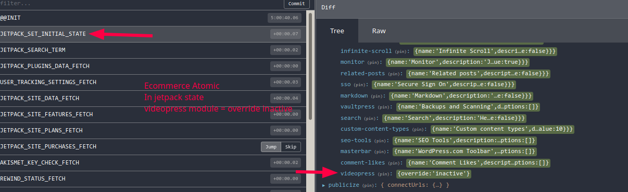628x192 pixels.
Task: Click the timestamp on REWIND_STATUS_FETCH row
Action: coord(285,179)
